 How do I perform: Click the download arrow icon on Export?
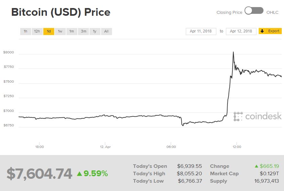[262, 31]
